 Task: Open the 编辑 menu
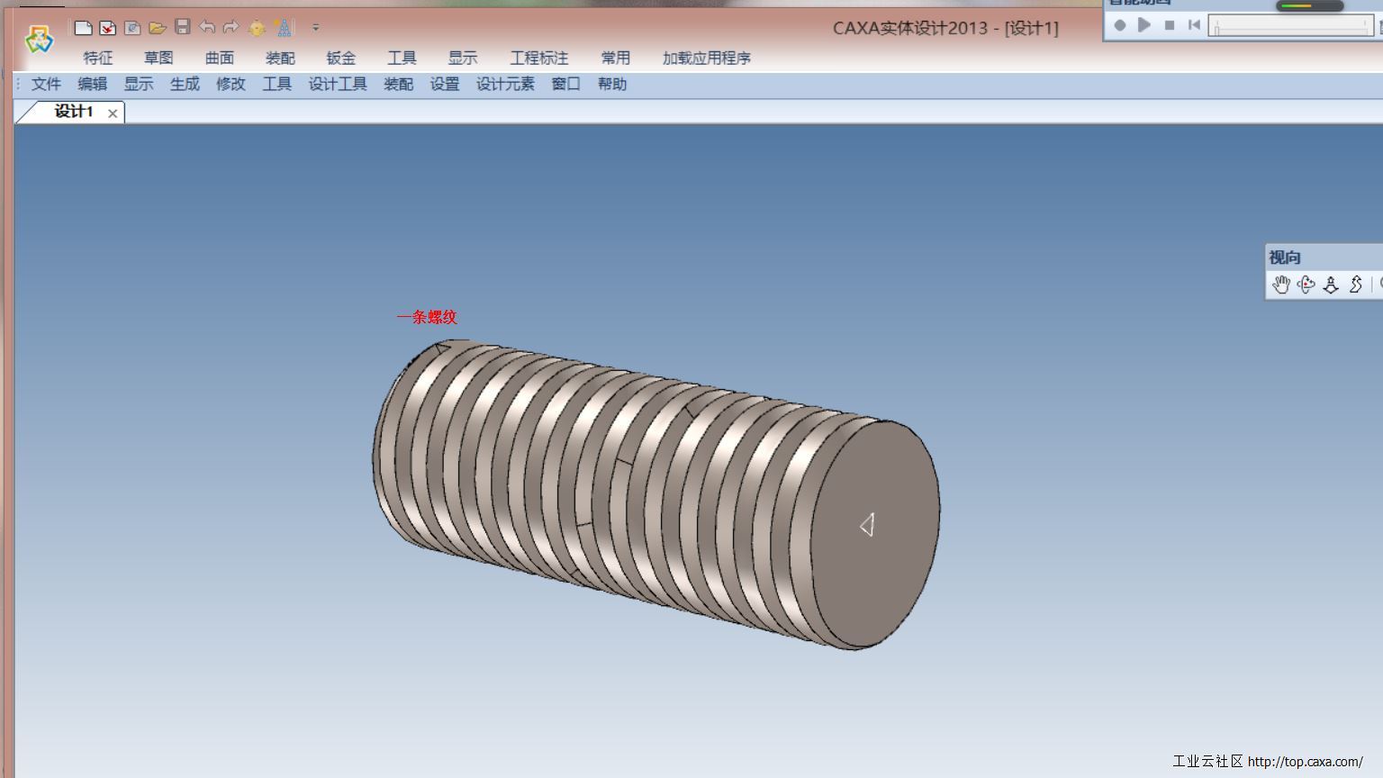[92, 84]
